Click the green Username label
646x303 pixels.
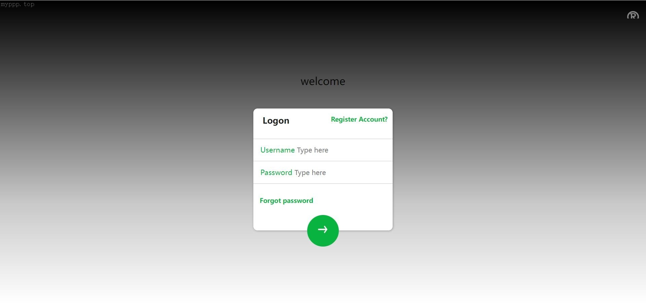[x=278, y=150]
